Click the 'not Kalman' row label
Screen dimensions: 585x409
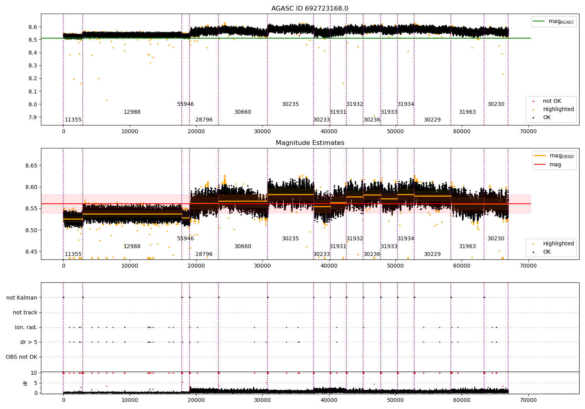pyautogui.click(x=22, y=298)
